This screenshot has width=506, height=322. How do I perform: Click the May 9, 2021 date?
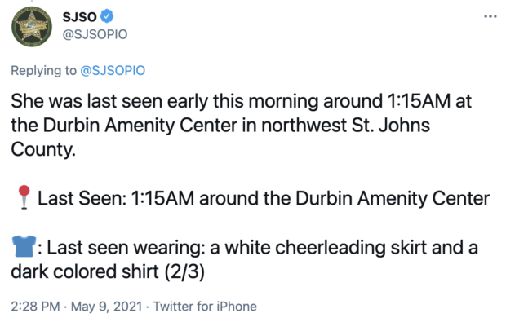pyautogui.click(x=106, y=307)
